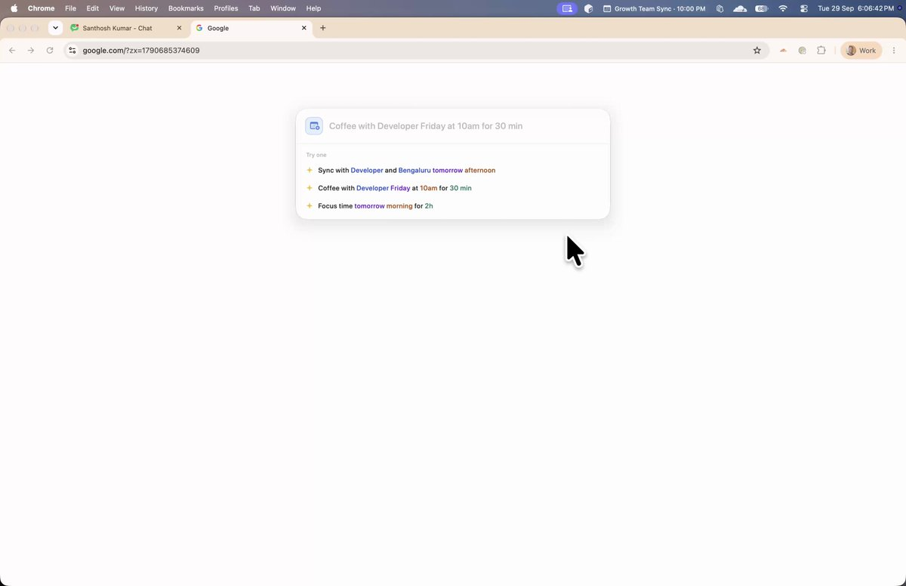Image resolution: width=906 pixels, height=586 pixels.
Task: Reload the page with the refresh icon
Action: tap(50, 51)
